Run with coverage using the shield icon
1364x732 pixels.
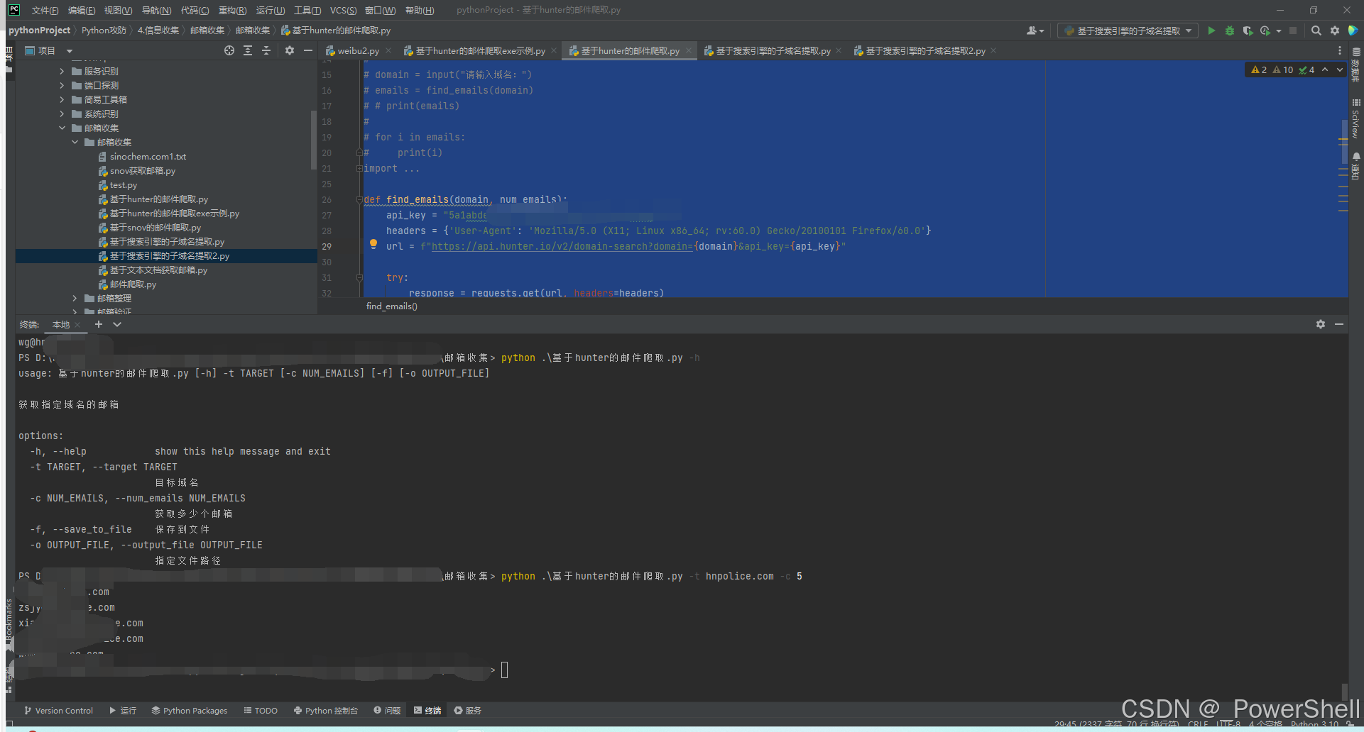[x=1248, y=30]
